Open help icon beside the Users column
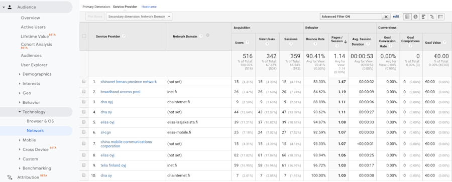Image resolution: width=452 pixels, height=182 pixels. pos(247,43)
